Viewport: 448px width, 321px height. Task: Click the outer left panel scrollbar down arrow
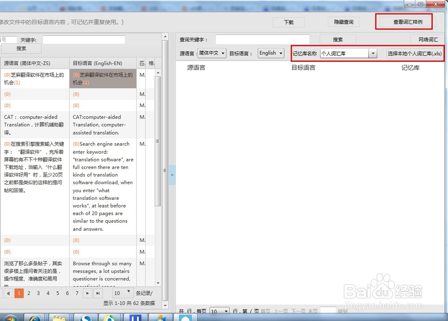[x=165, y=305]
